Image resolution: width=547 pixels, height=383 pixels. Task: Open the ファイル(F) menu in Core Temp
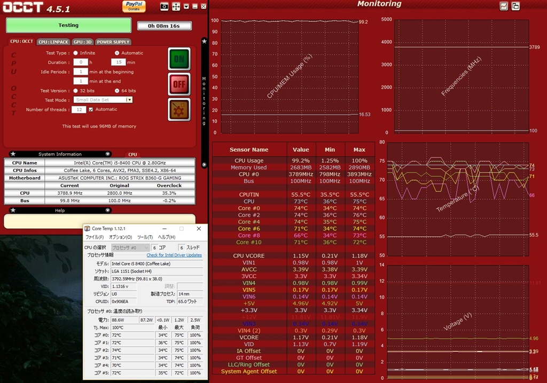click(95, 237)
